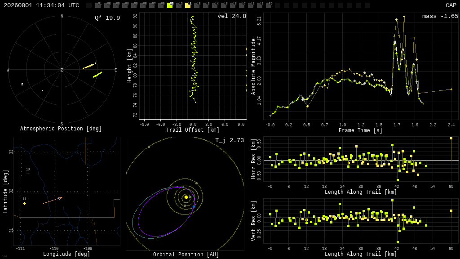Click station 10 indicator box
Image resolution: width=460 pixels, height=259 pixels.
(179, 5)
